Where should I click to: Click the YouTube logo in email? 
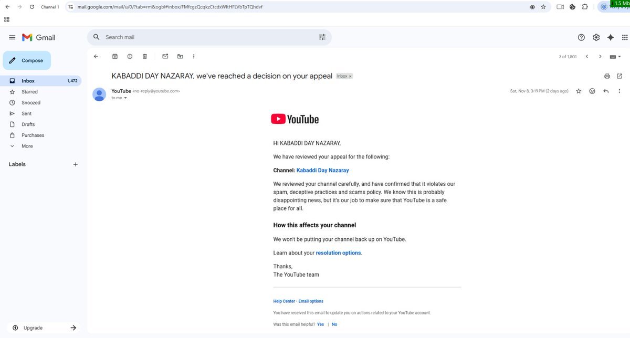click(x=295, y=119)
